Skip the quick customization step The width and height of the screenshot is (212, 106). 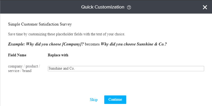tap(94, 100)
